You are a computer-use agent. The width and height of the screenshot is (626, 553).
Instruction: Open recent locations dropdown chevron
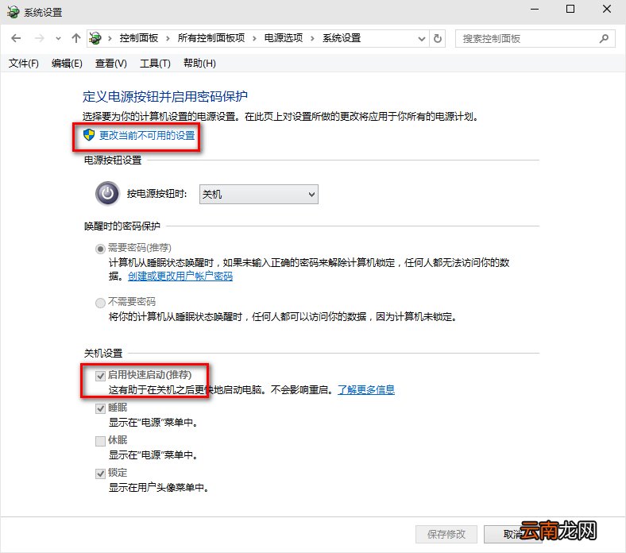pos(58,39)
